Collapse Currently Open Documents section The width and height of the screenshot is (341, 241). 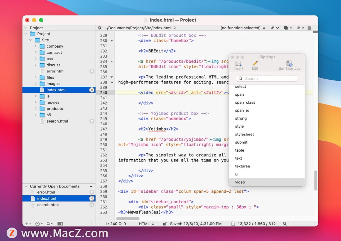[x=26, y=186]
